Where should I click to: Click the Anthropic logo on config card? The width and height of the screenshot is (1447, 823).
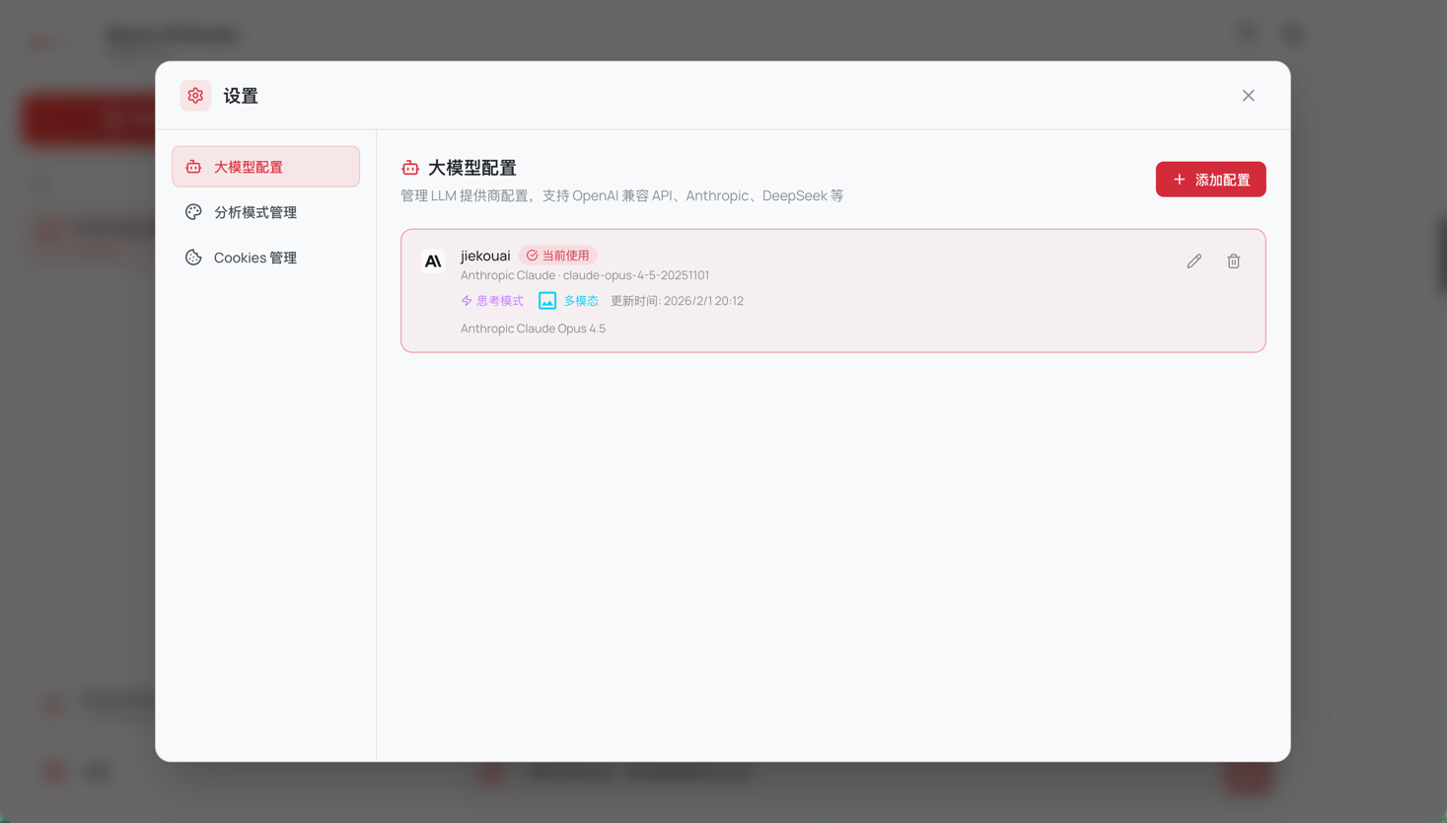coord(433,262)
